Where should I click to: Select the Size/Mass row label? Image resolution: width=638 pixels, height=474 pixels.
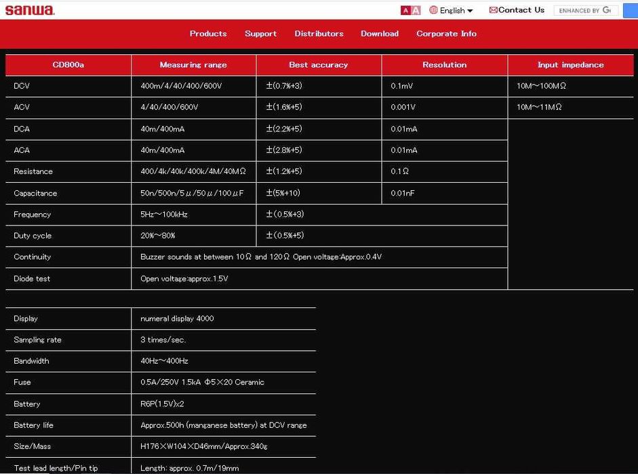(x=32, y=446)
